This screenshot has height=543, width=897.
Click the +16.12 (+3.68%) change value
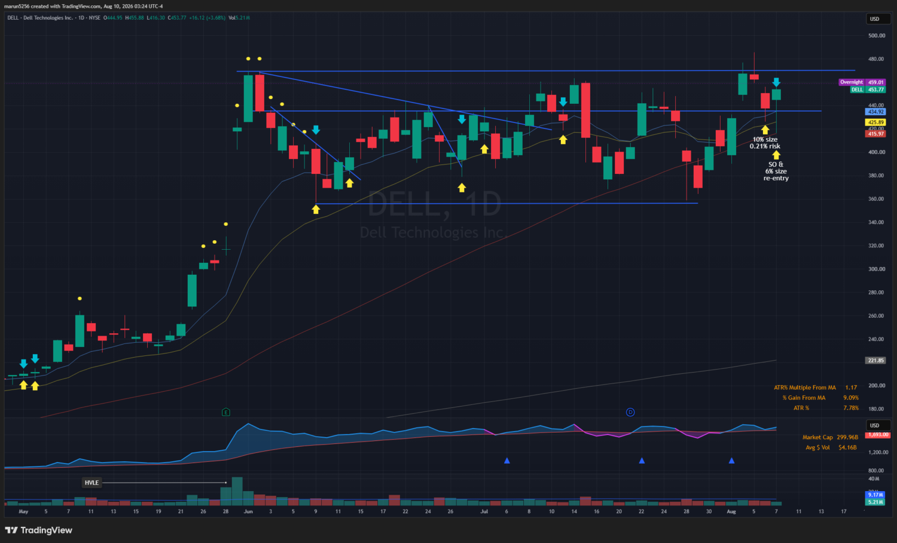coord(208,18)
